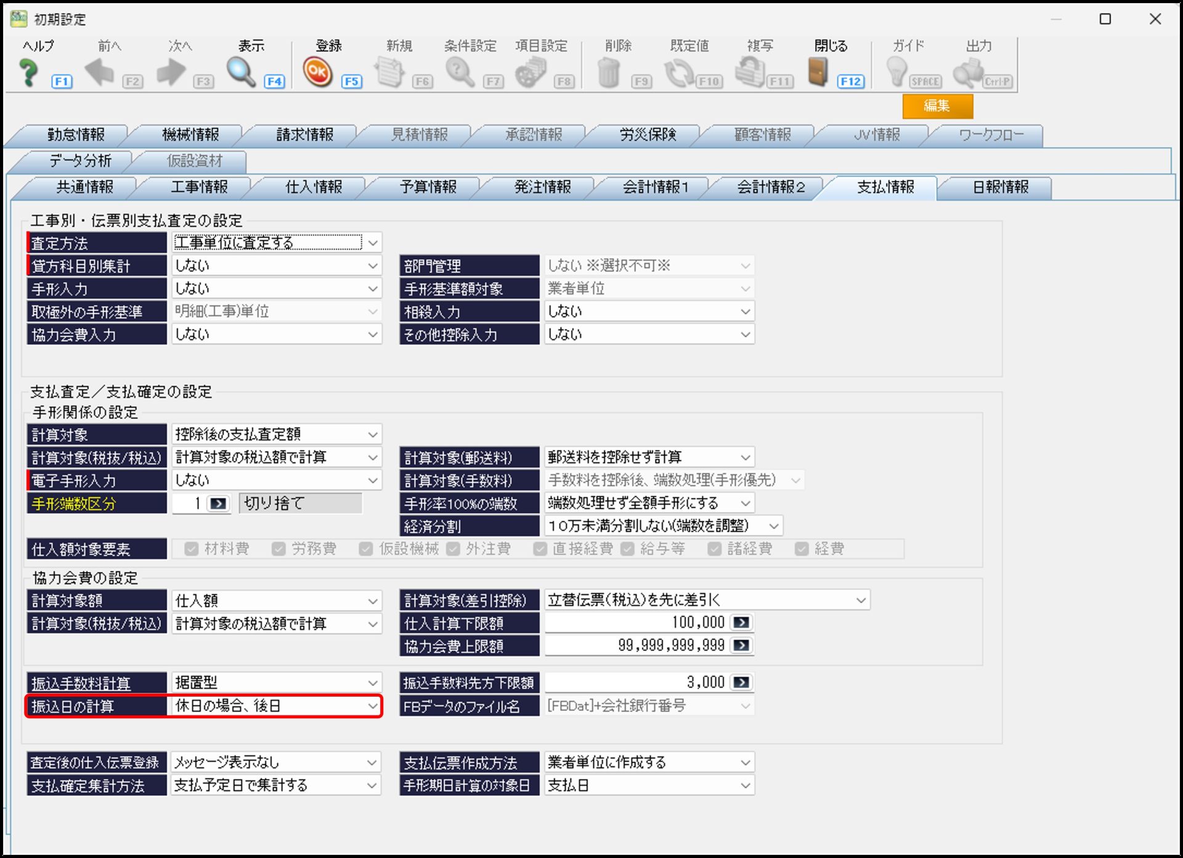Expand the 査定方法 combo box

pos(372,243)
